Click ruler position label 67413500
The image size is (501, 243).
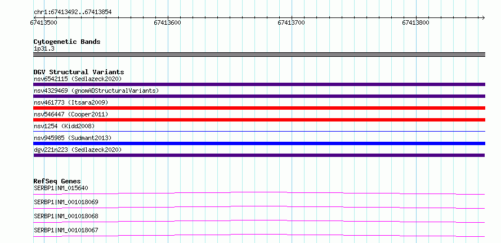44,22
